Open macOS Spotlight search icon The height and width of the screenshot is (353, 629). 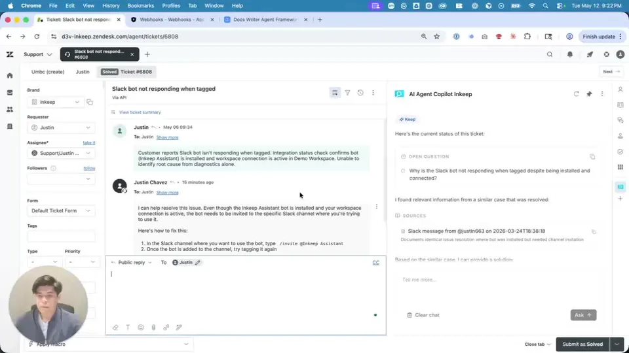545,6
